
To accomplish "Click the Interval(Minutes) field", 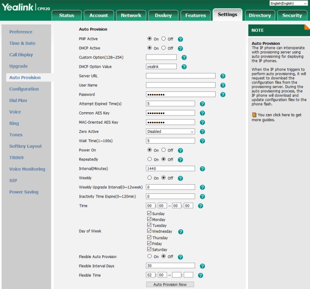I will click(x=170, y=169).
